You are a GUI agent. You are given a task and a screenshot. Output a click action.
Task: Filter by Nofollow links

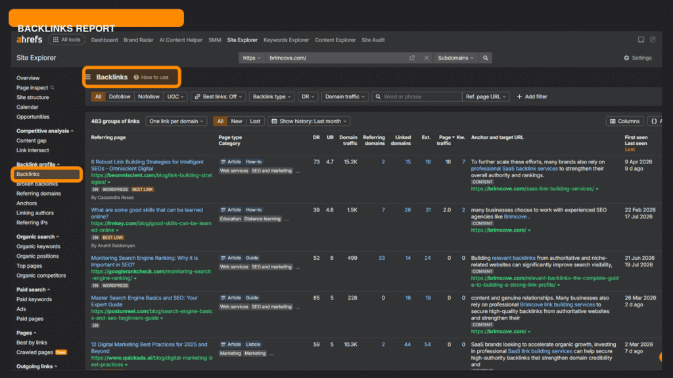coord(149,97)
